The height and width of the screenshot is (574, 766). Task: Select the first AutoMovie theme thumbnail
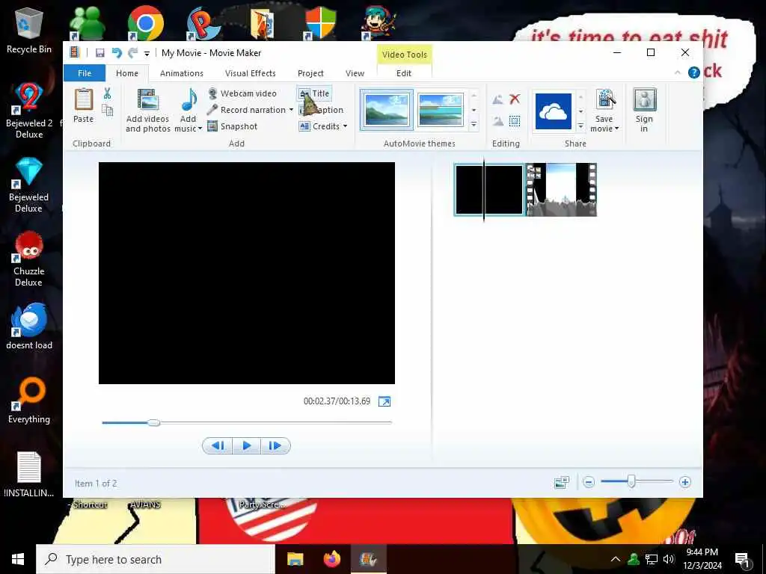click(x=387, y=109)
